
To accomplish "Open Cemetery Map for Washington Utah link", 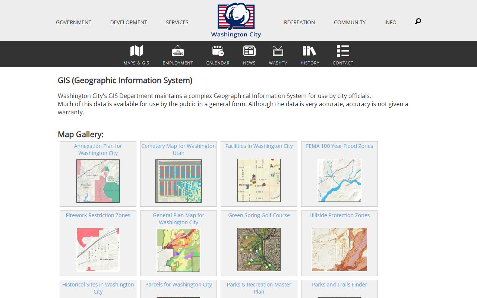I will click(179, 149).
